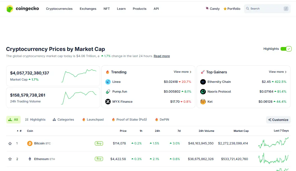The height and width of the screenshot is (171, 296).
Task: Open the Exchanges menu
Action: 88,9
